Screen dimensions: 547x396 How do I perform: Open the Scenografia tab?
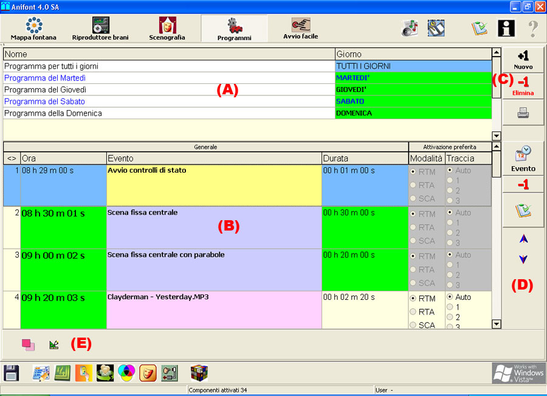click(167, 28)
